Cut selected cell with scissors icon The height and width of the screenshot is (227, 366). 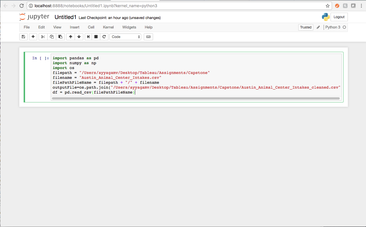(43, 37)
